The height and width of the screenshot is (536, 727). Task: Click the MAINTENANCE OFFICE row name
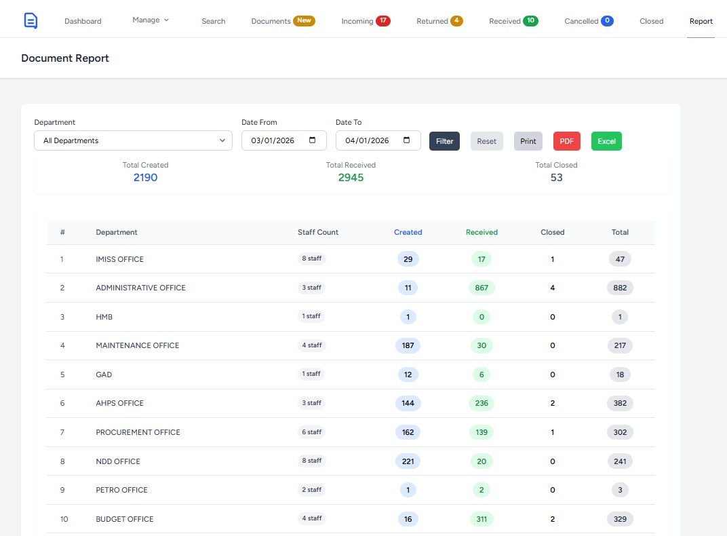[137, 345]
